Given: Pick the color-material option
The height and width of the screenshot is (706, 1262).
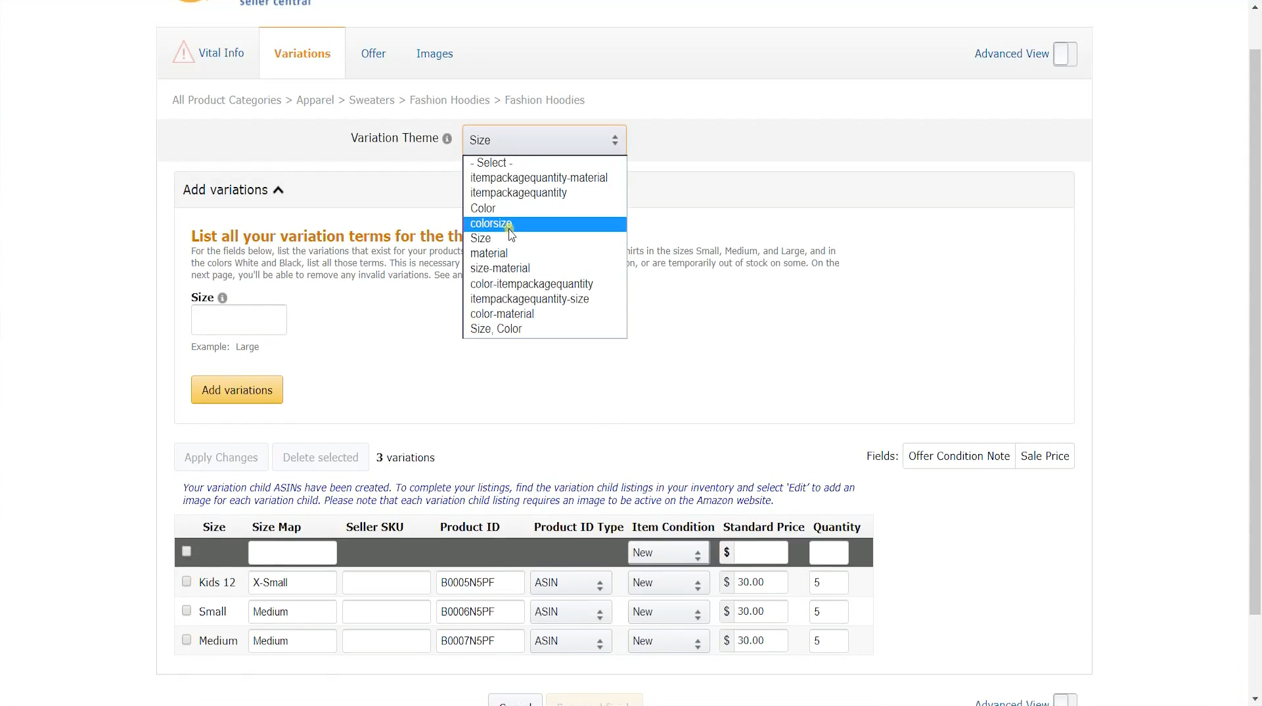Looking at the screenshot, I should (x=545, y=314).
